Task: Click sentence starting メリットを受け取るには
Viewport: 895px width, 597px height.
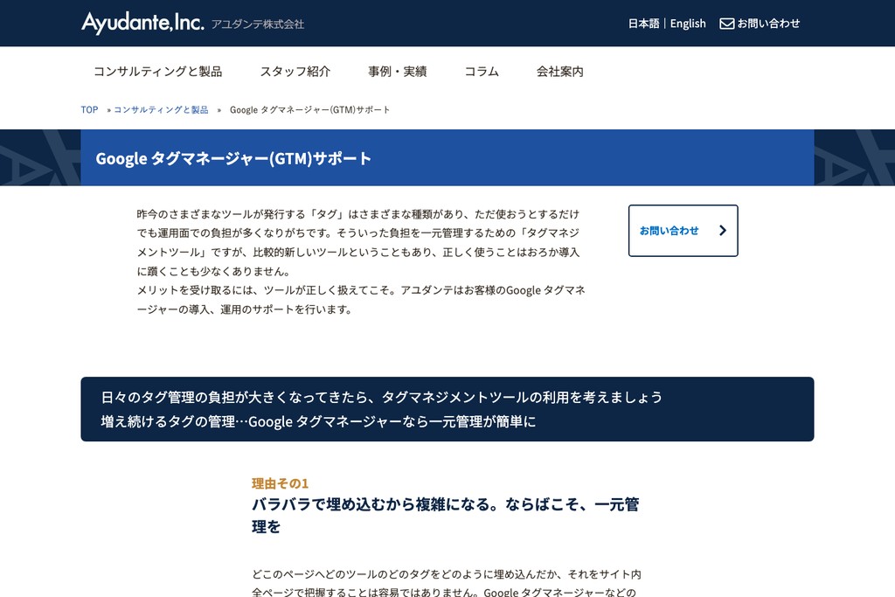Action: point(361,300)
